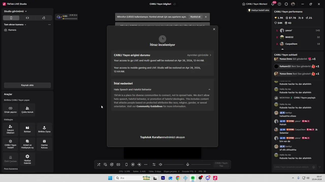The height and width of the screenshot is (182, 325).
Task: Select the landscape layout view
Action: [27, 18]
